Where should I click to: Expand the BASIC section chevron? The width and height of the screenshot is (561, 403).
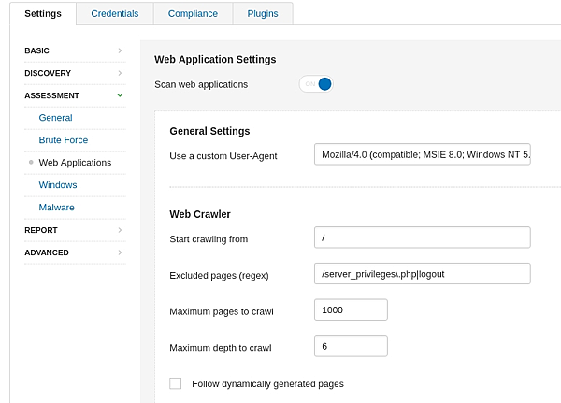click(120, 50)
